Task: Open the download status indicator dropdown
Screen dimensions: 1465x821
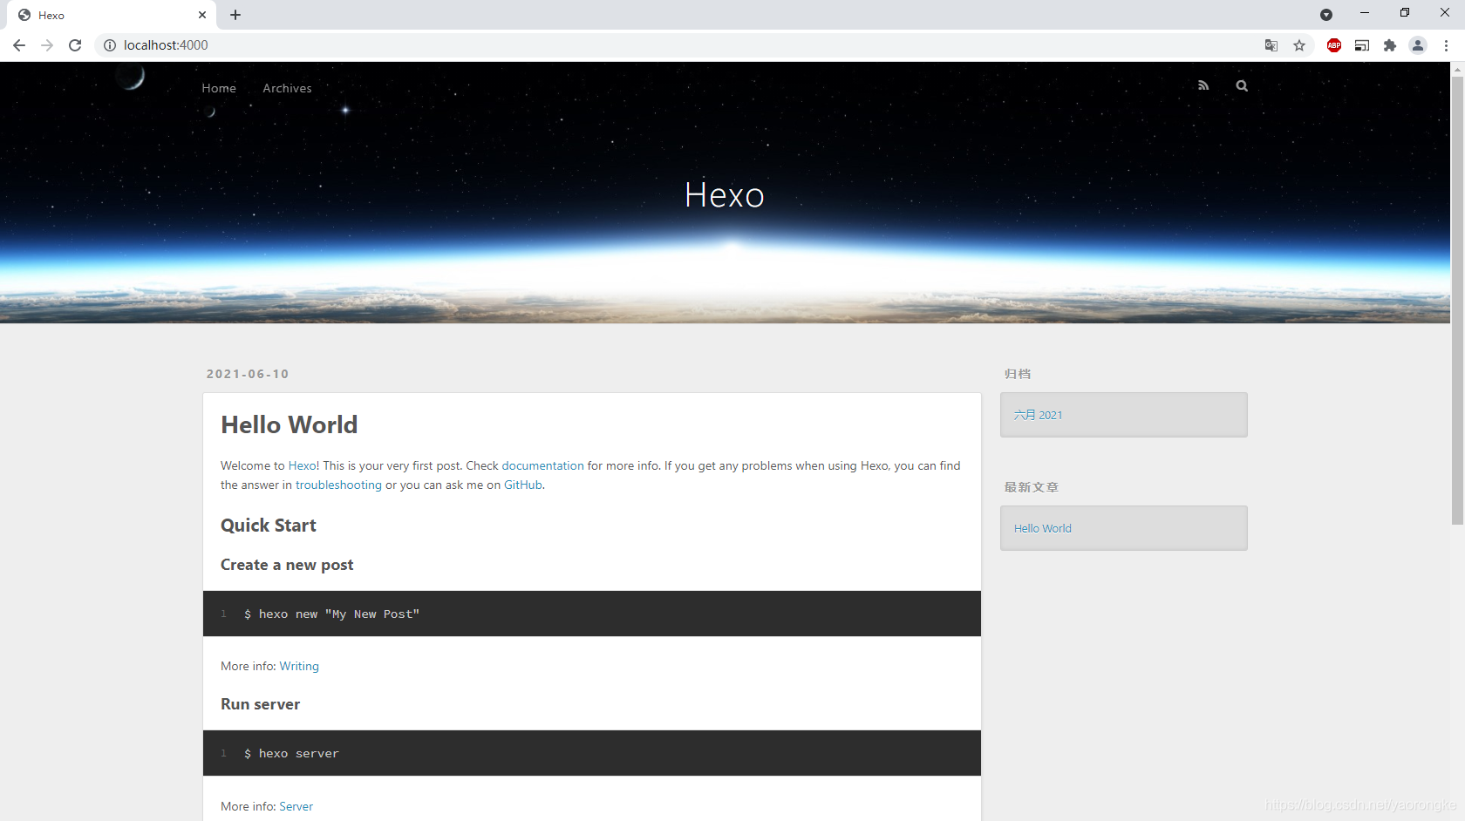Action: (1326, 14)
